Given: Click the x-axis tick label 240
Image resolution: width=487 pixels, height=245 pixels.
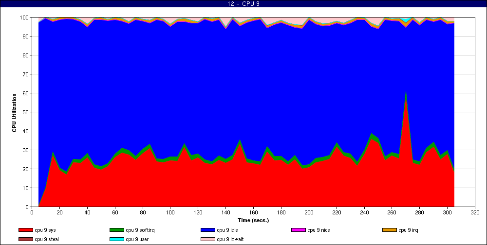Looking at the screenshot, I should pos(364,212).
